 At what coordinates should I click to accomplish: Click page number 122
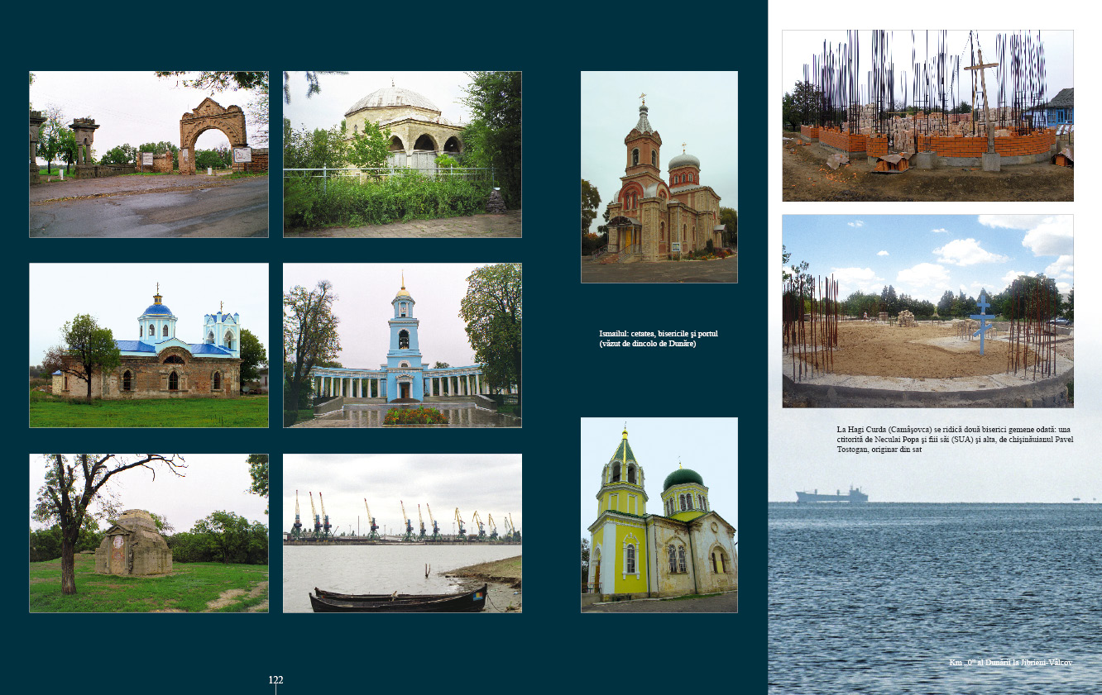275,680
